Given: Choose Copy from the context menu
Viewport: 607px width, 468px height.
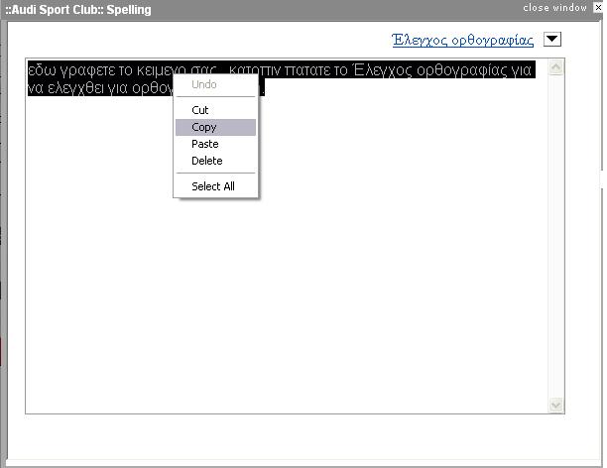Looking at the screenshot, I should tap(204, 127).
